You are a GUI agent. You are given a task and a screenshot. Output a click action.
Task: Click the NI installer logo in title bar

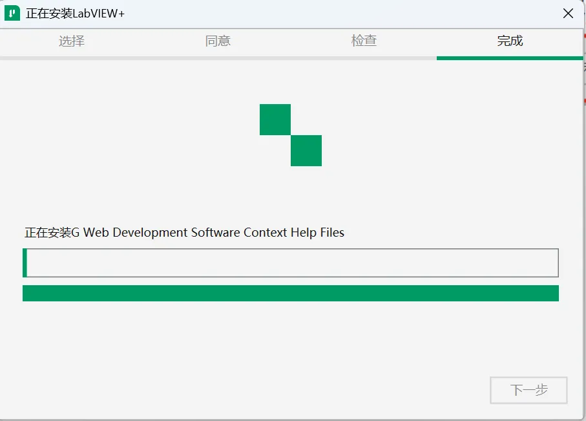(12, 14)
